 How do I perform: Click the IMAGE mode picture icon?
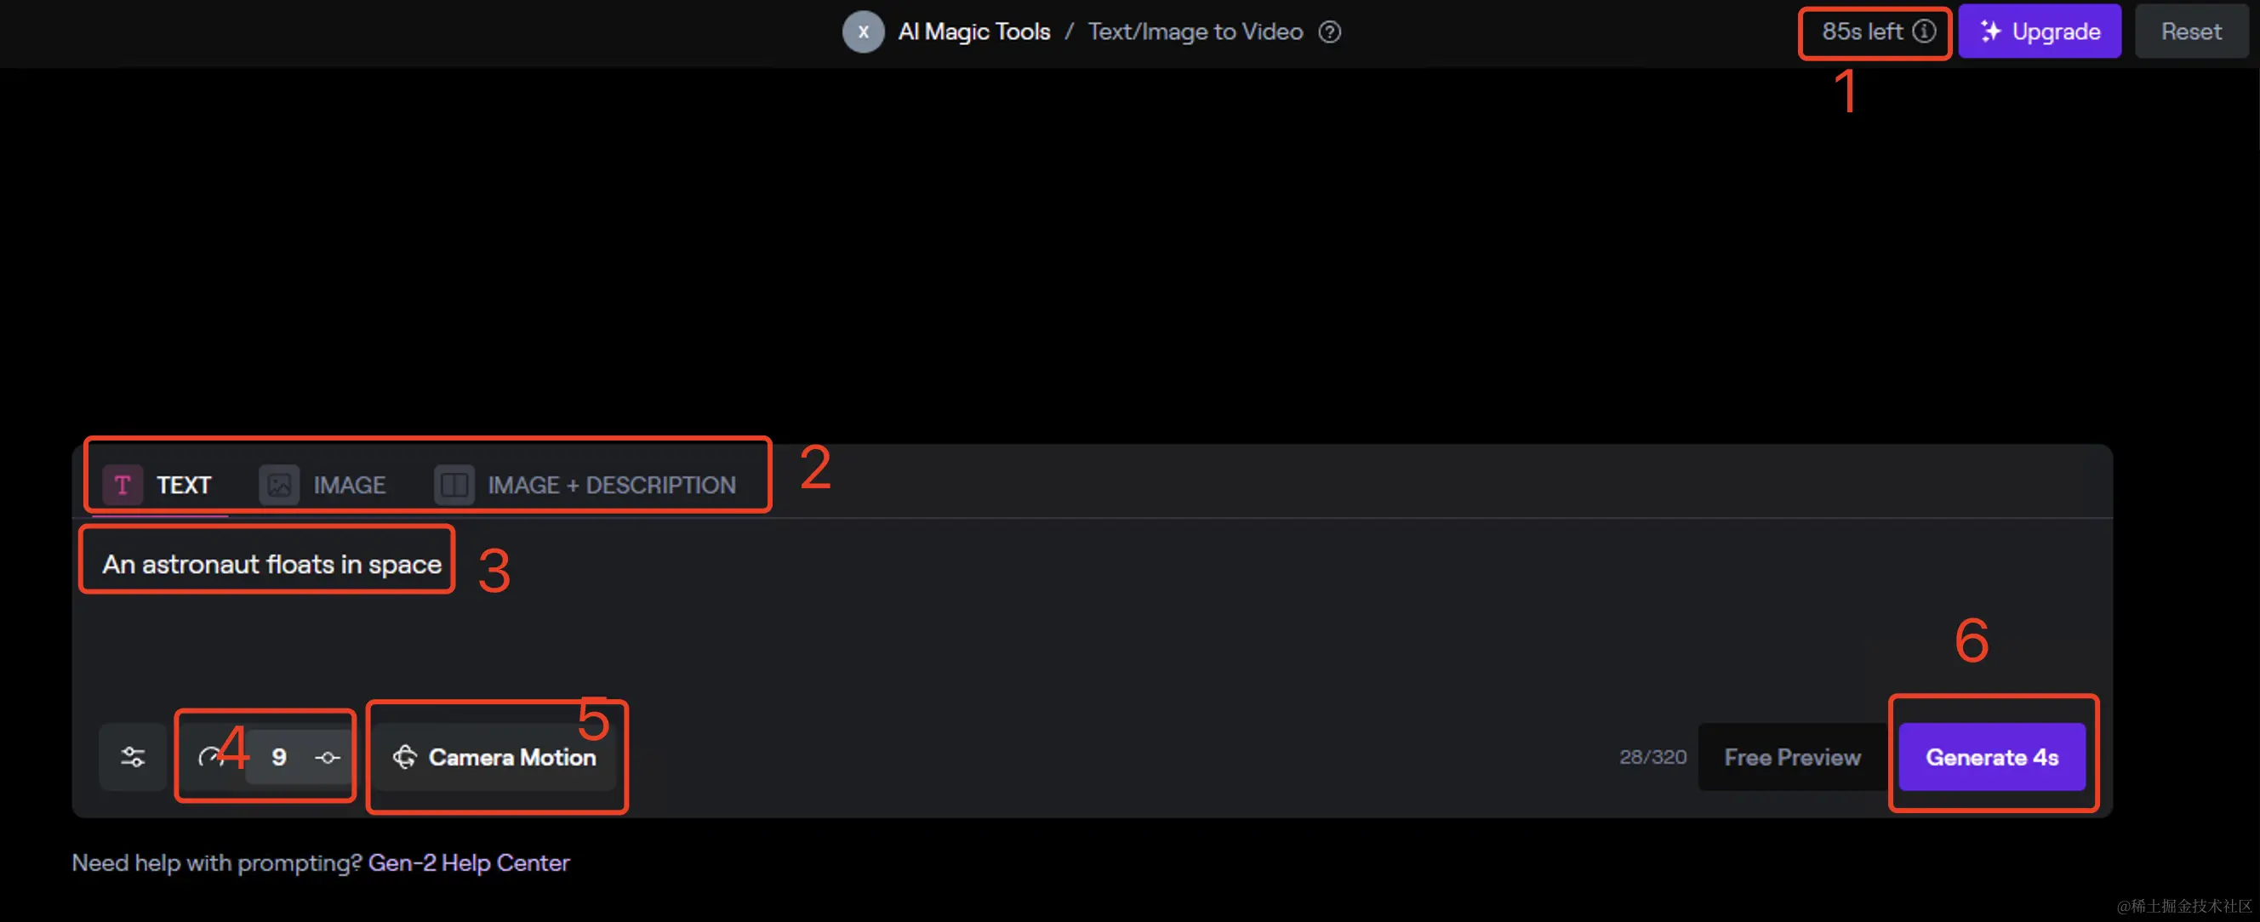pyautogui.click(x=279, y=484)
